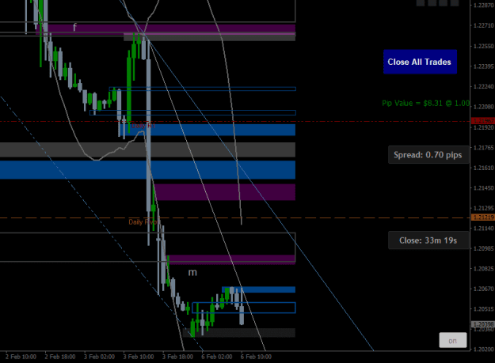This screenshot has width=495, height=363.
Task: Select the green Pip Value = $8.31 text
Action: (x=426, y=103)
